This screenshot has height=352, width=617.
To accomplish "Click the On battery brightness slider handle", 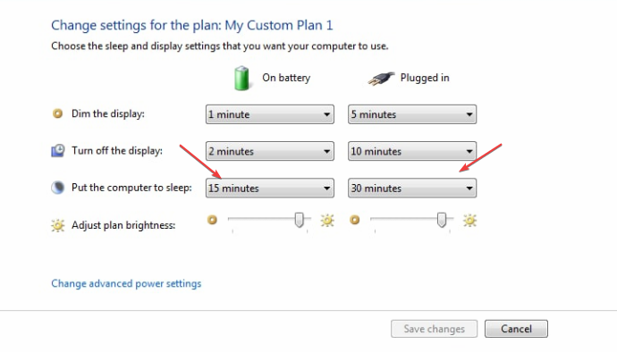I will (x=299, y=220).
